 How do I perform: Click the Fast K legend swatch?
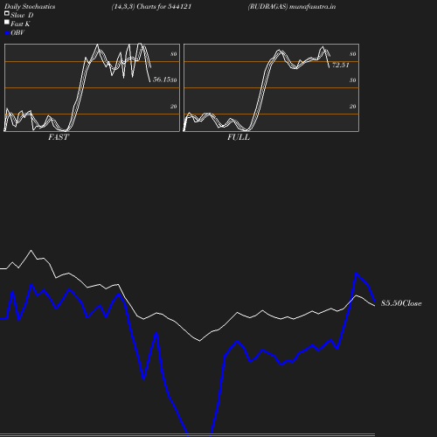[x=7, y=22]
